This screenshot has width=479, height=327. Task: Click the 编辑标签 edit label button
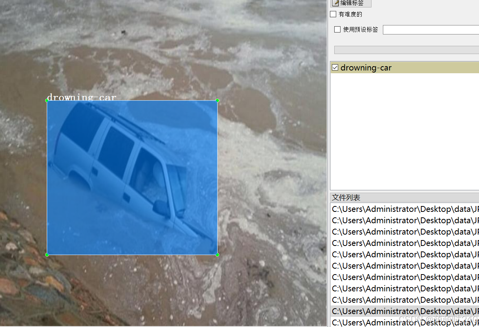[x=351, y=3]
